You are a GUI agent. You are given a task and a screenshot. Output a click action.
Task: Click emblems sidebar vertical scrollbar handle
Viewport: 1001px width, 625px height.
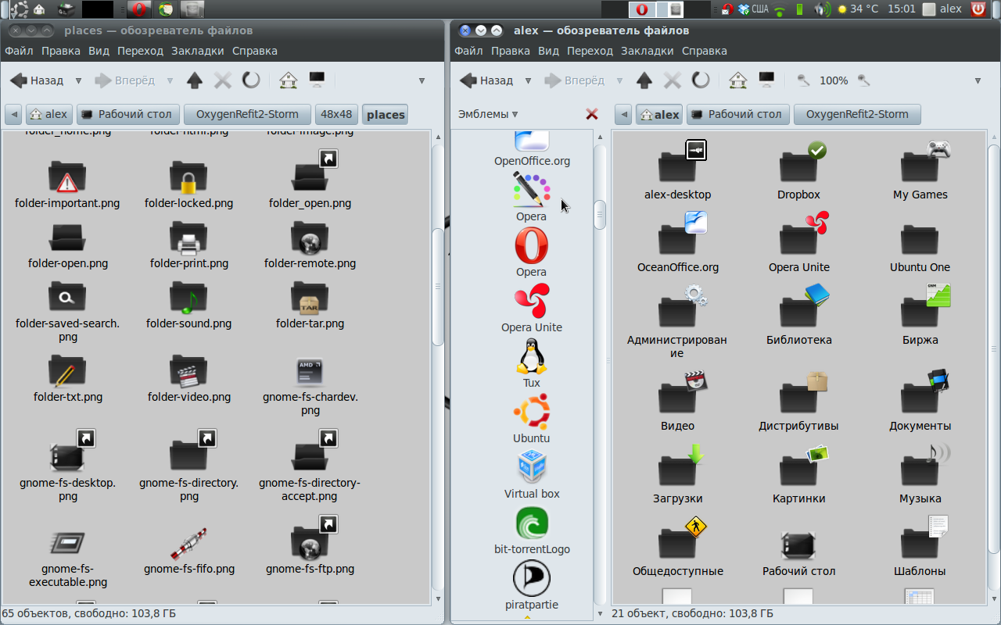600,215
